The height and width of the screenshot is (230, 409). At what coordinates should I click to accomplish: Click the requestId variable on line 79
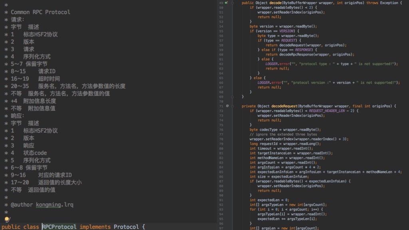(x=268, y=144)
